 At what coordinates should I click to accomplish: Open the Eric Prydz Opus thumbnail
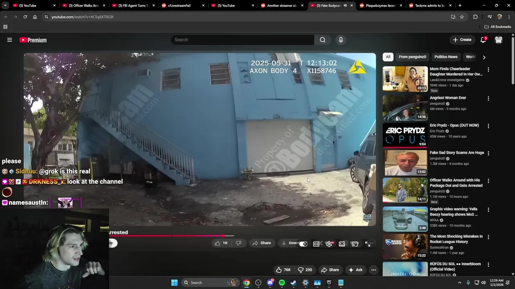pos(405,135)
